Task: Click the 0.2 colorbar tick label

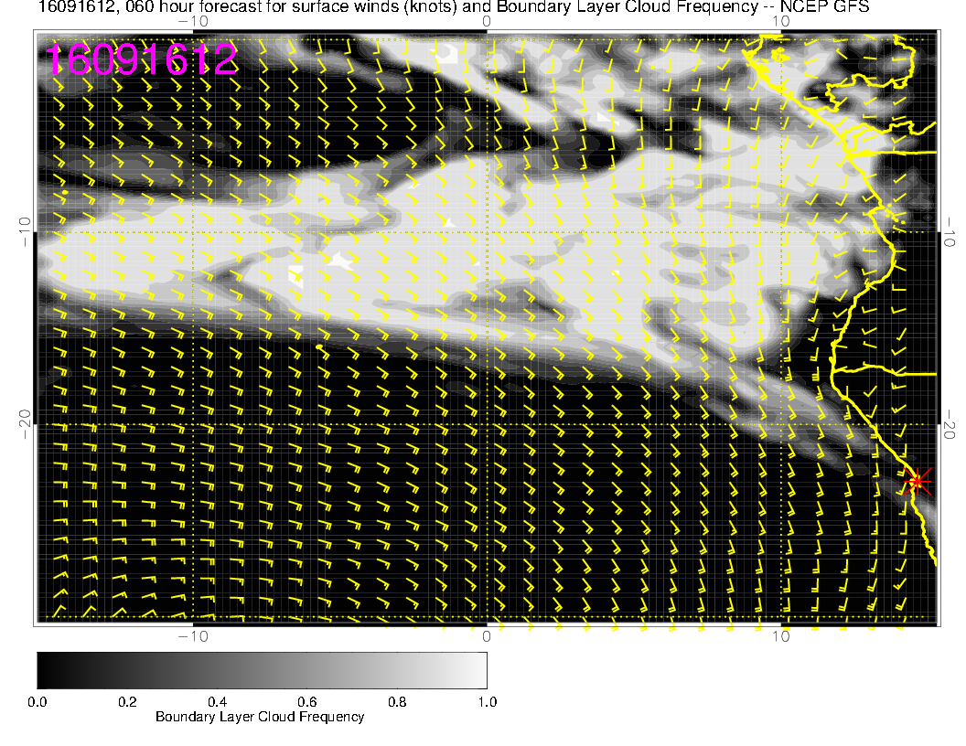Action: (x=127, y=701)
